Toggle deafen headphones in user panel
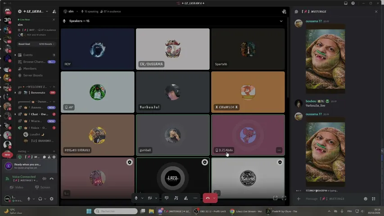 point(40,199)
